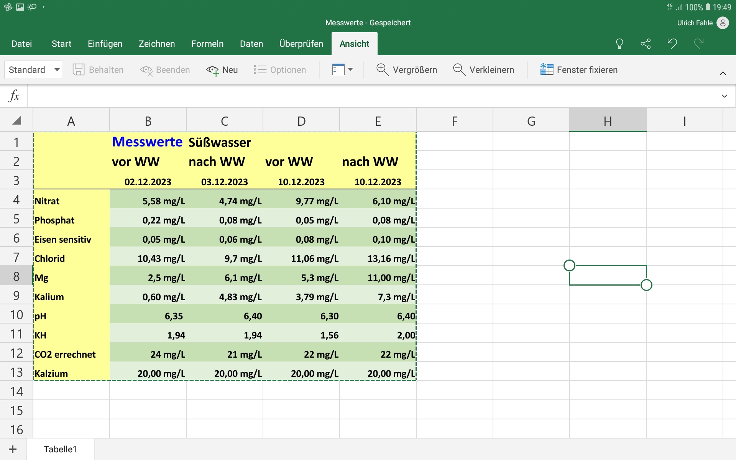736x460 pixels.
Task: Select the CO2 errechnet cell
Action: [71, 352]
